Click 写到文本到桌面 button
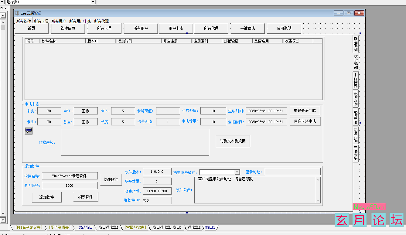Viewport: 406px width, 235px height. tap(233, 141)
